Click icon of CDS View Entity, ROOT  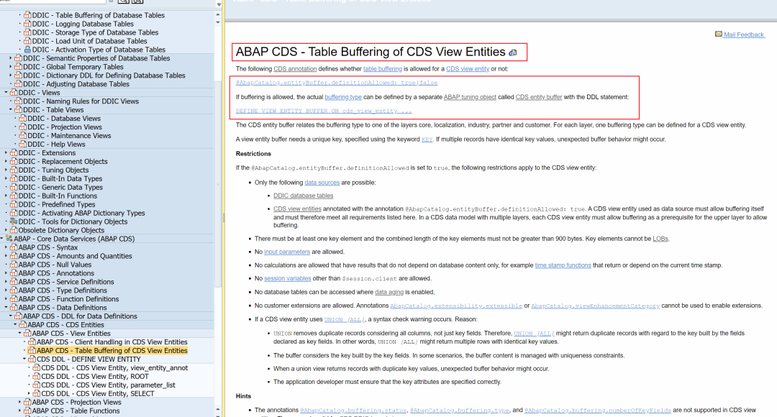(x=36, y=377)
